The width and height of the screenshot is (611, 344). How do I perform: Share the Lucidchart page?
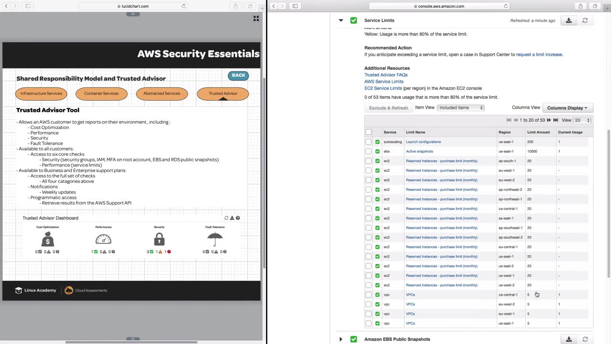click(x=235, y=6)
